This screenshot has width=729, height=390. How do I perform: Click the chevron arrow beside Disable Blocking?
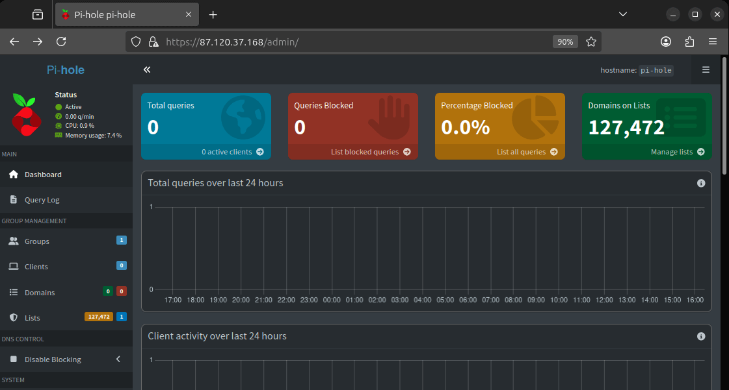click(x=118, y=359)
